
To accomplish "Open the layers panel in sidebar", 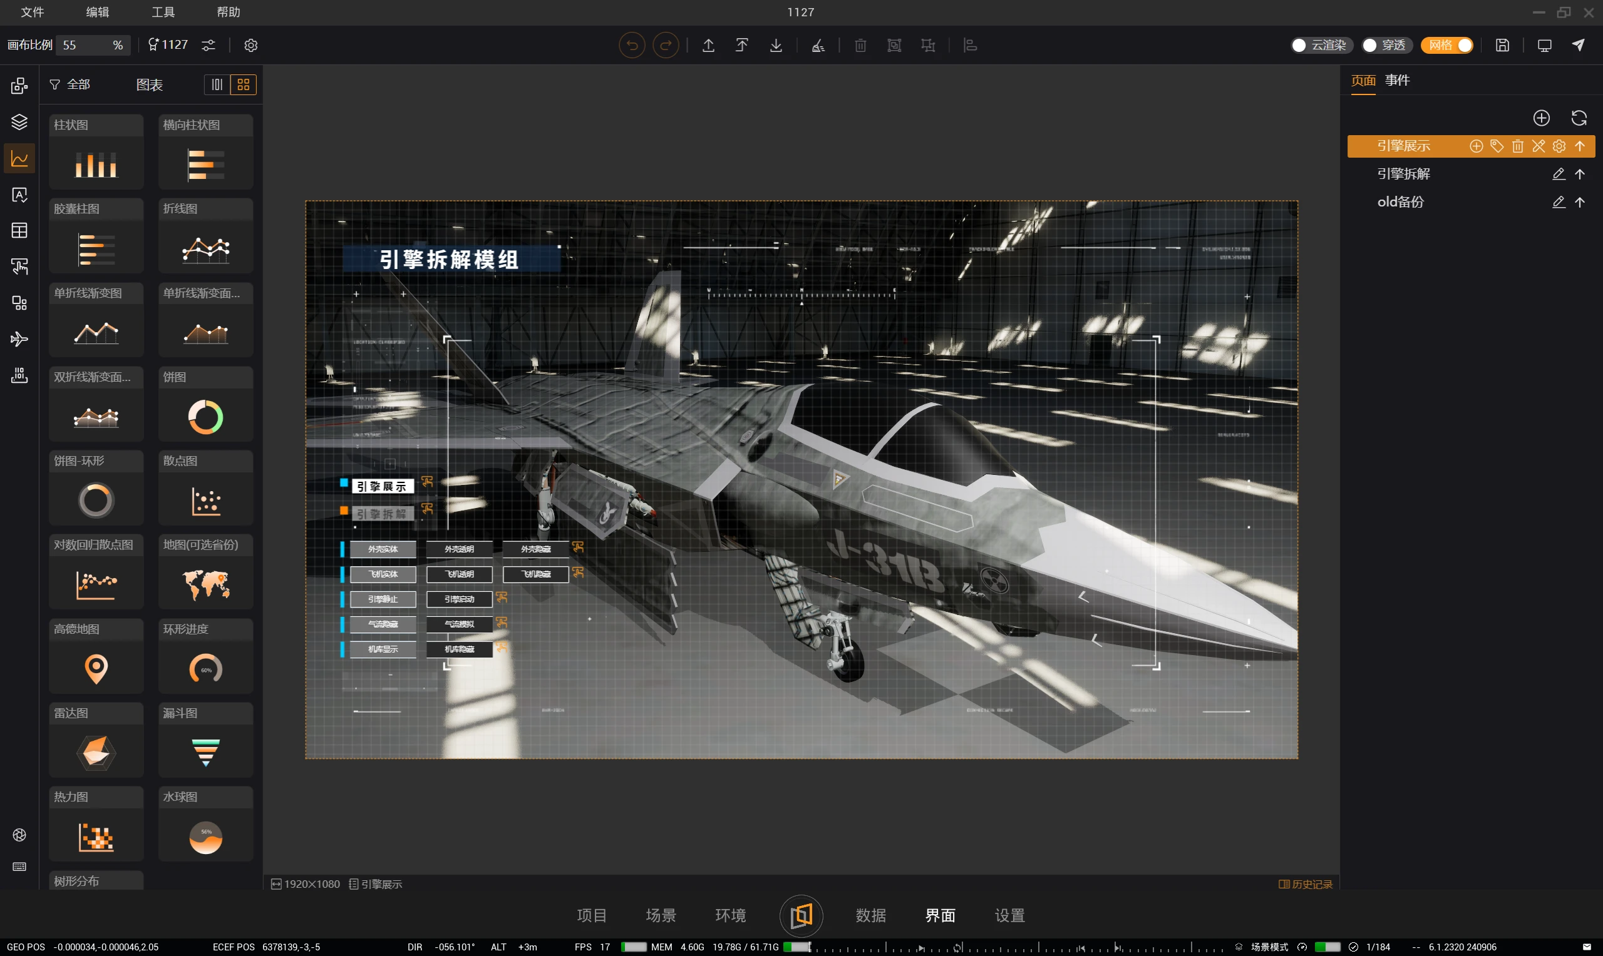I will pos(19,122).
